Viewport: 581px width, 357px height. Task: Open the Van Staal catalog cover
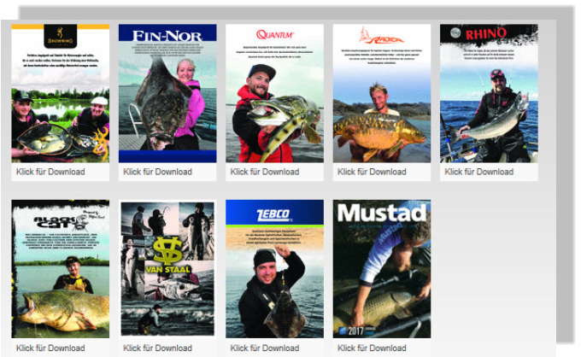click(x=167, y=269)
